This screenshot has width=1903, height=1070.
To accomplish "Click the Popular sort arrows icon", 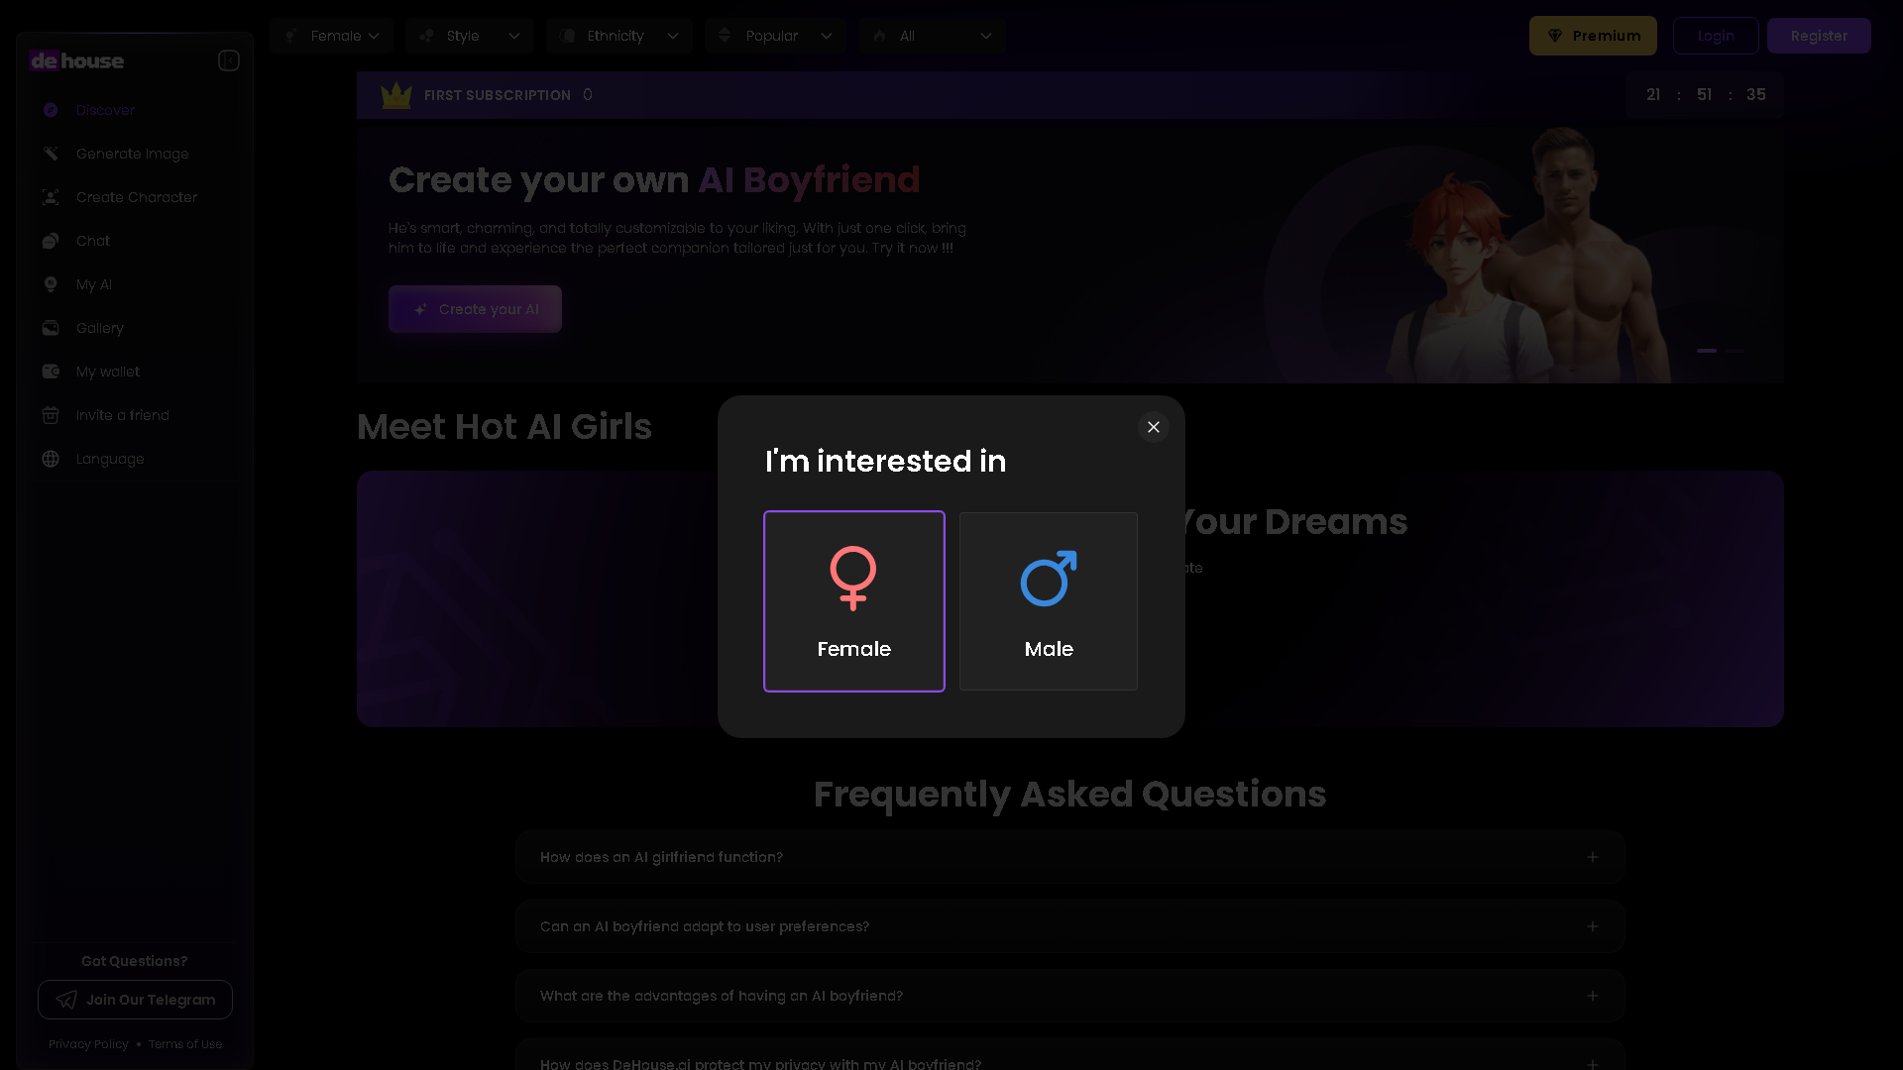I will (725, 36).
